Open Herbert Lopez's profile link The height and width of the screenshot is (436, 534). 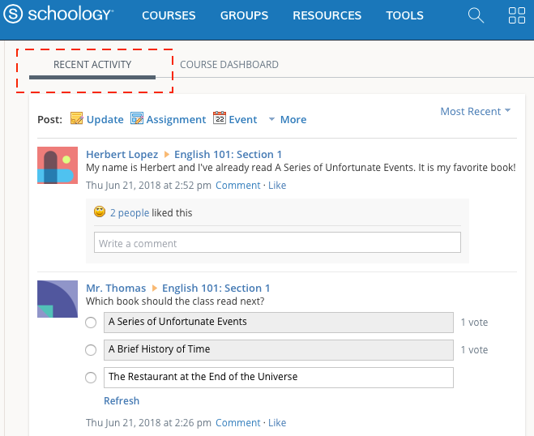pos(122,154)
